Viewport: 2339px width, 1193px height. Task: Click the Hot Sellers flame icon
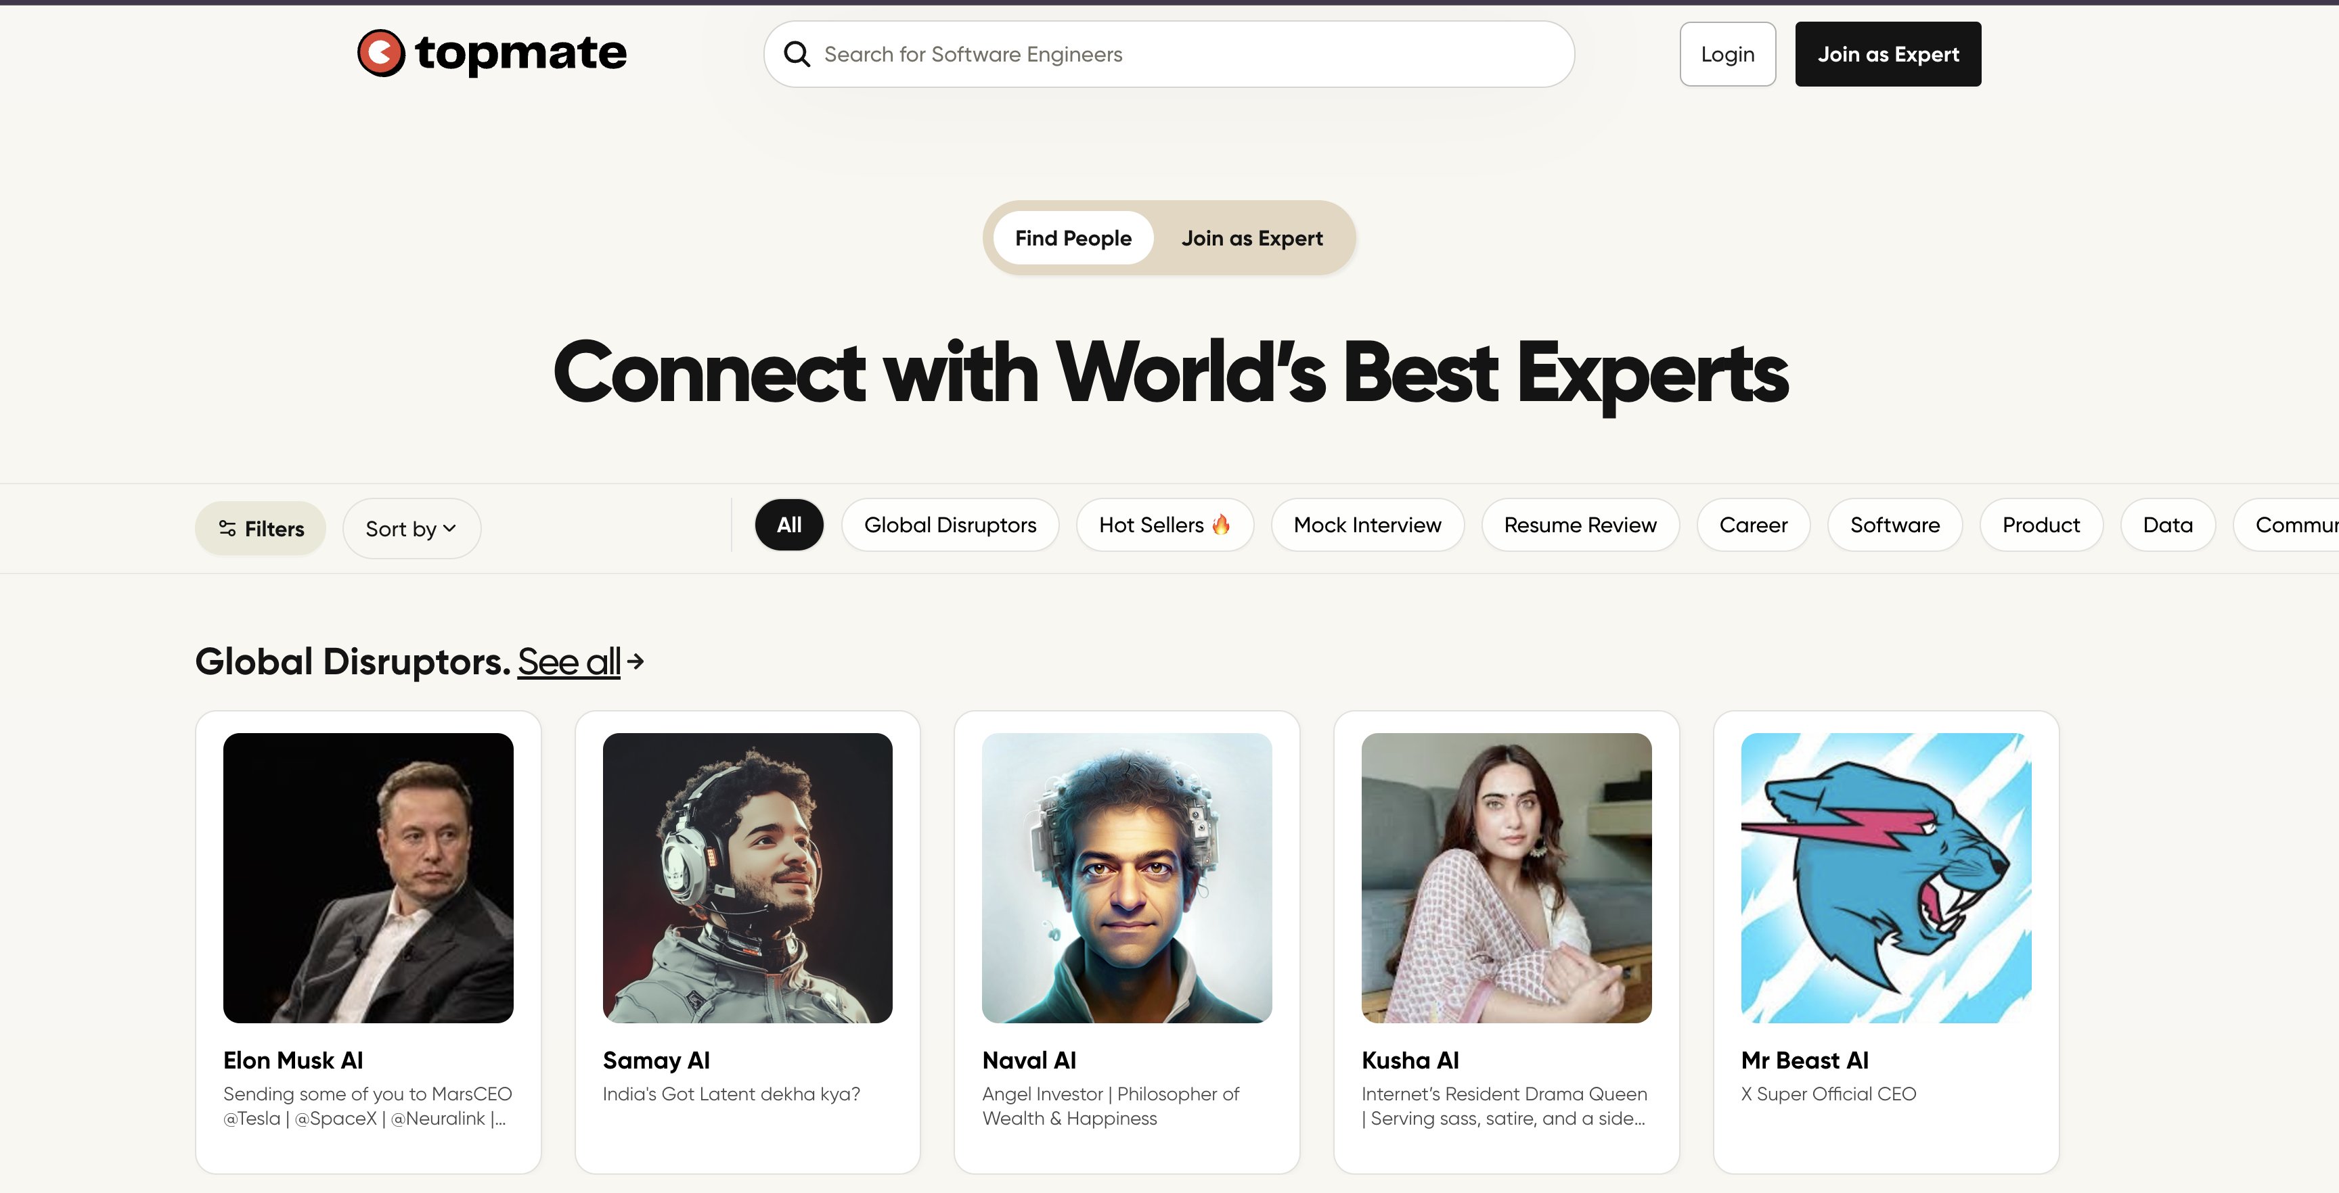pos(1221,524)
